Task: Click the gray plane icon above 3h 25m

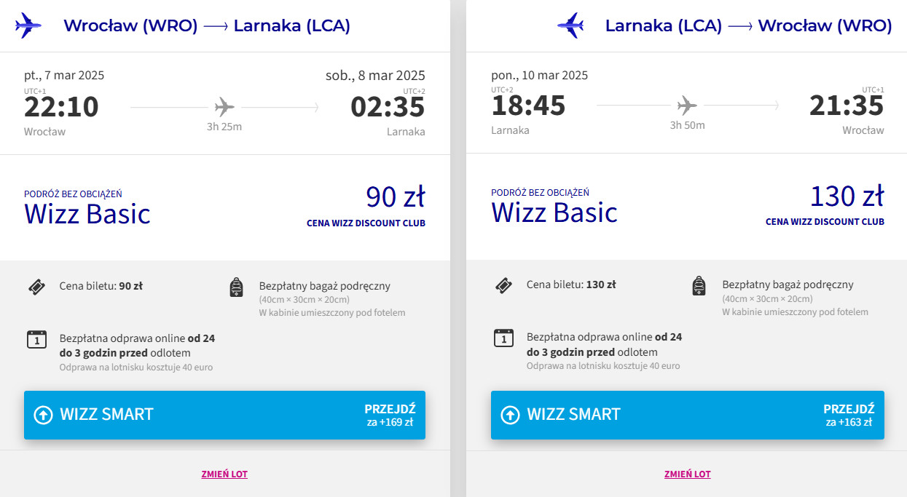Action: 224,108
